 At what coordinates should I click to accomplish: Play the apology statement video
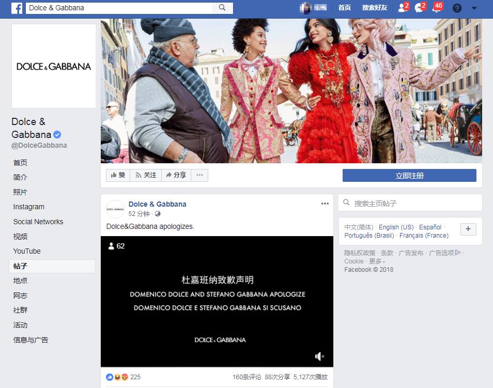point(217,302)
